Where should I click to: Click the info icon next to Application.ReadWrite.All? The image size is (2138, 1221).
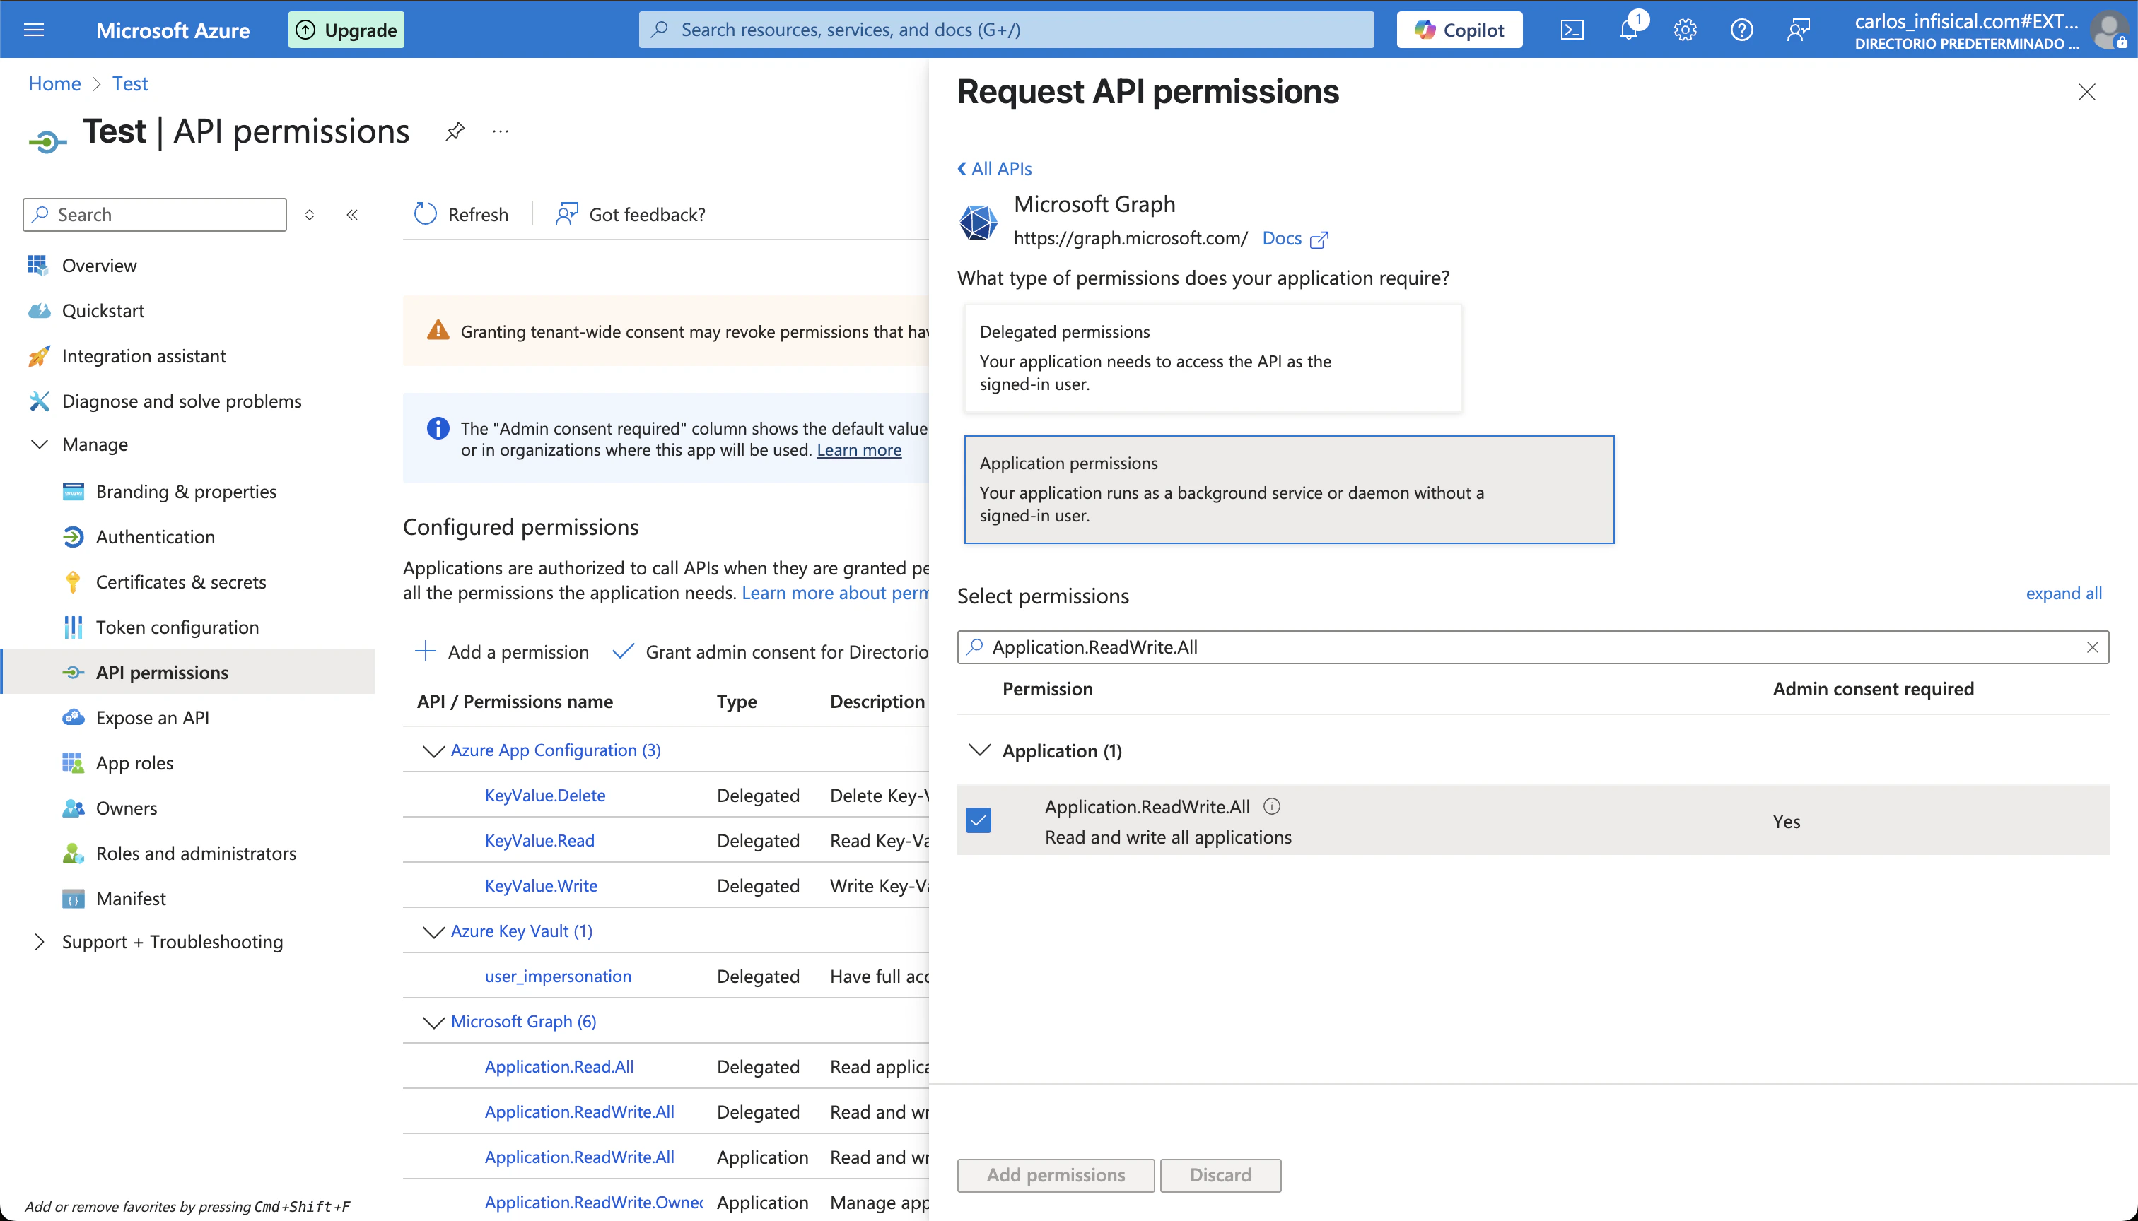tap(1272, 807)
